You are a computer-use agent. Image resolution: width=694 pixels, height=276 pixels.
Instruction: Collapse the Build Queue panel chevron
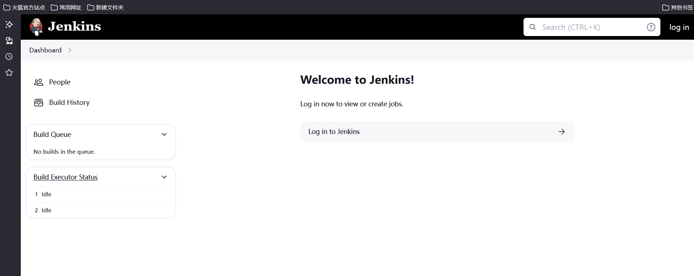click(x=164, y=134)
